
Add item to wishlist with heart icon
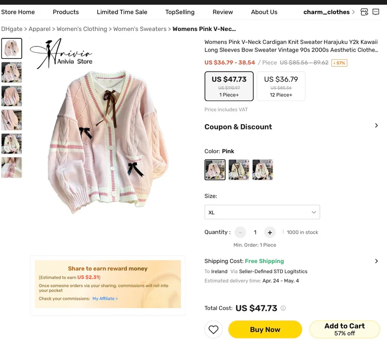tap(214, 330)
